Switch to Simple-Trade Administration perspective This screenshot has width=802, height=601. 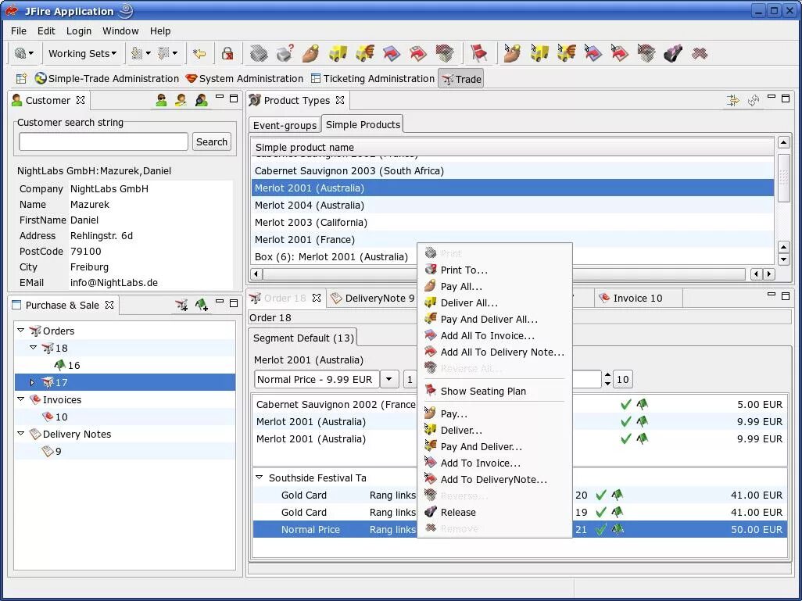pos(107,78)
